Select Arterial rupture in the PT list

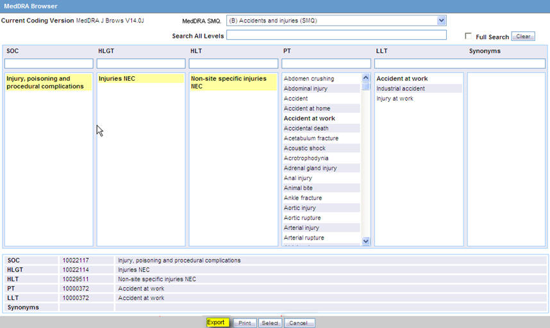tap(304, 238)
